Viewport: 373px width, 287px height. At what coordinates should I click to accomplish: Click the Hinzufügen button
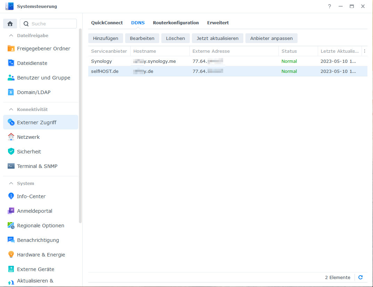(x=105, y=38)
